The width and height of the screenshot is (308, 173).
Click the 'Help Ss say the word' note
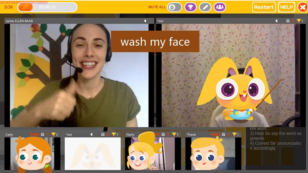[x=276, y=136]
